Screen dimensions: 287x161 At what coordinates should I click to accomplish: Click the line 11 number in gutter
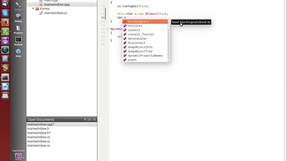pos(103,17)
